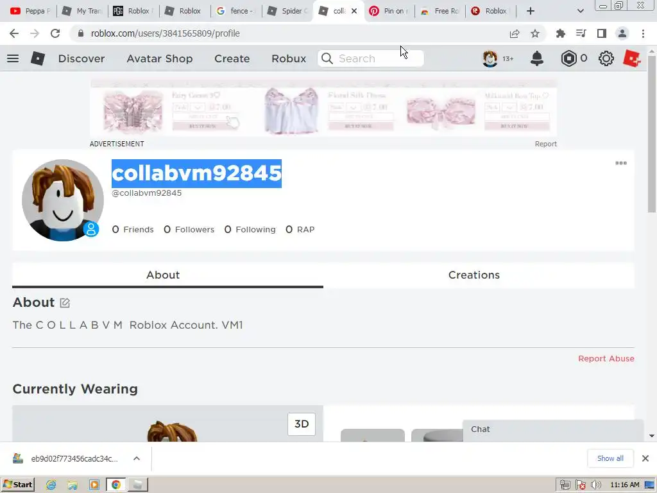657x493 pixels.
Task: Close the current collabvm tab
Action: pos(354,11)
